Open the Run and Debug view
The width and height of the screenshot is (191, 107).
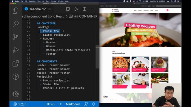point(16,50)
